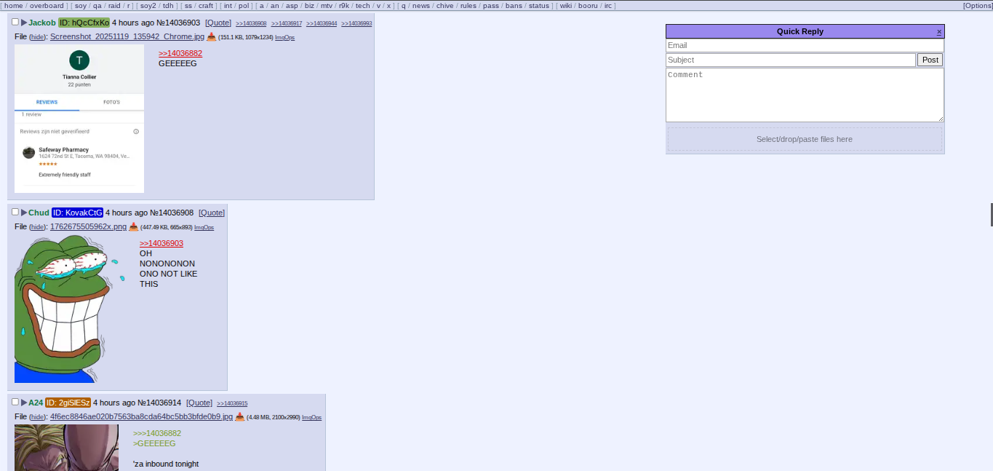
Task: Follow backlink >>14036993
Action: point(356,23)
